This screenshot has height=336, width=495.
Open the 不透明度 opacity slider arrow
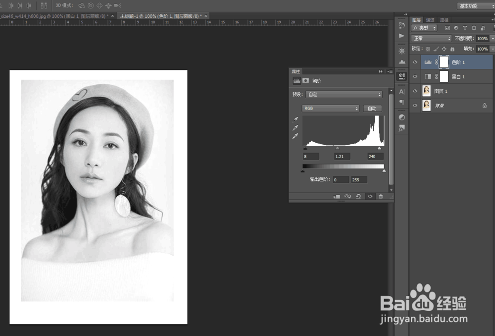492,39
